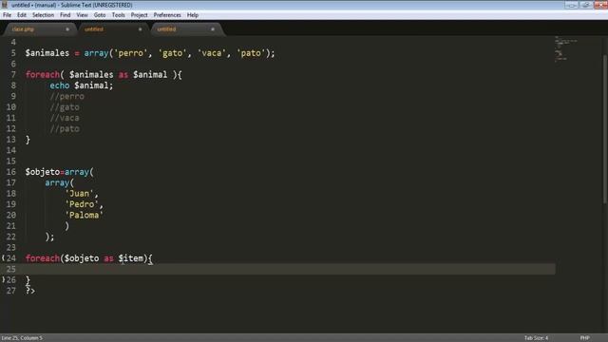Open the View menu

pyautogui.click(x=82, y=15)
